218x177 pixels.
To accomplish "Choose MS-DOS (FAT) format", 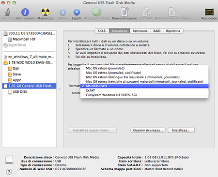I will pos(144,86).
